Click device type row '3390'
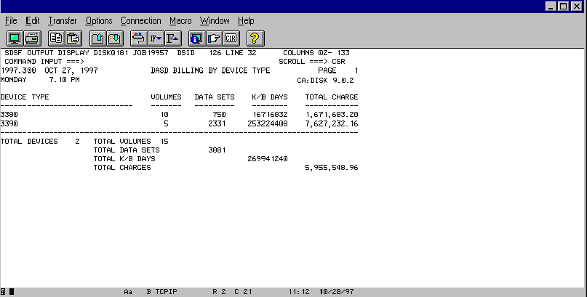 (9, 123)
